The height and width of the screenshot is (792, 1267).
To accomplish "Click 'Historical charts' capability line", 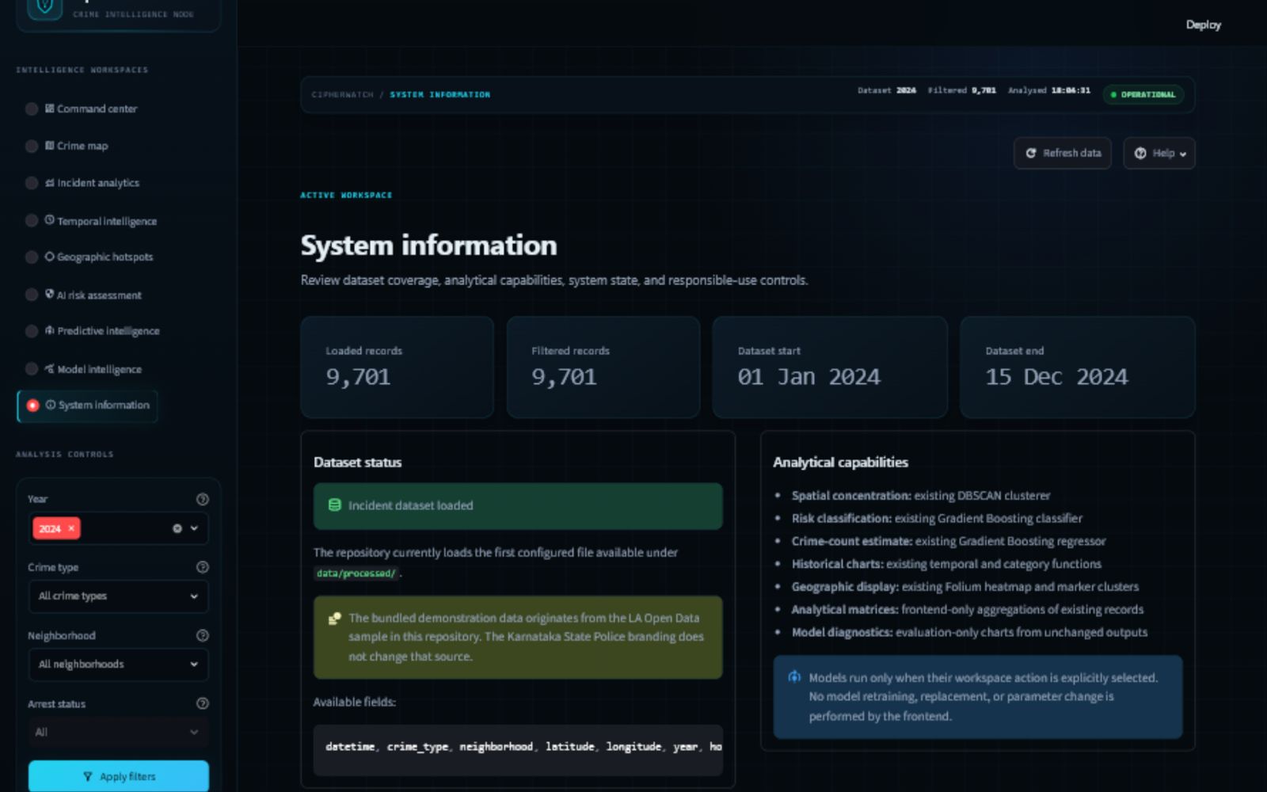I will [946, 564].
